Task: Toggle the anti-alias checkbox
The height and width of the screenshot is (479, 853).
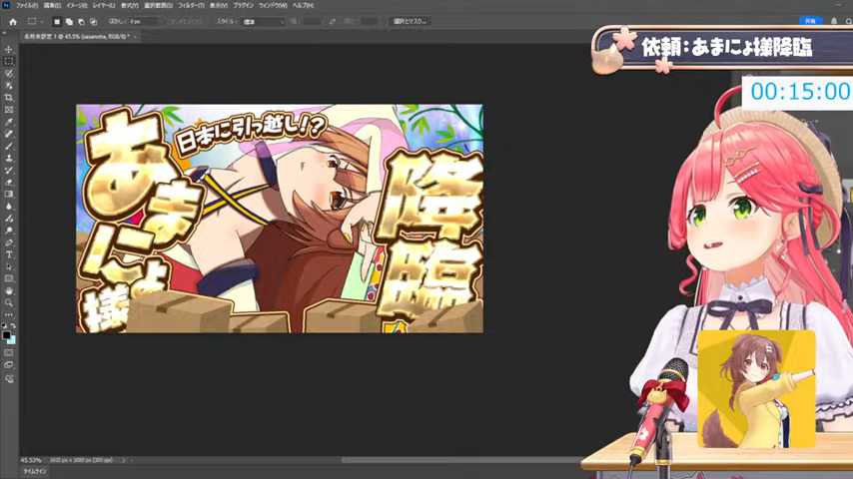Action: pos(168,21)
